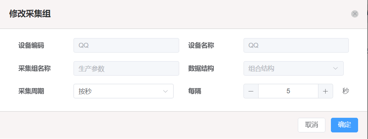Decrease the interval with the minus button
The image size is (368, 139).
tap(251, 91)
